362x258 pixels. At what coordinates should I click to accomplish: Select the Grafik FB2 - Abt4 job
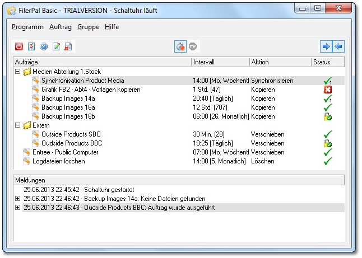[90, 90]
